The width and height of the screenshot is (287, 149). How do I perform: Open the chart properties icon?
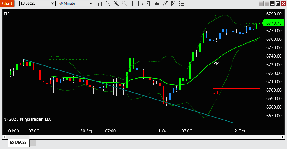173,3
